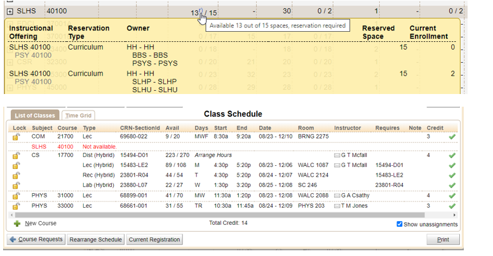Click lock toggle for CS Lab (Hybrid) row

point(17,184)
